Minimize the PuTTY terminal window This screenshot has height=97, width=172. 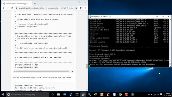157,17
